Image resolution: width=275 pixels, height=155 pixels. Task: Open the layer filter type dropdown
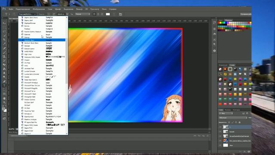226,114
